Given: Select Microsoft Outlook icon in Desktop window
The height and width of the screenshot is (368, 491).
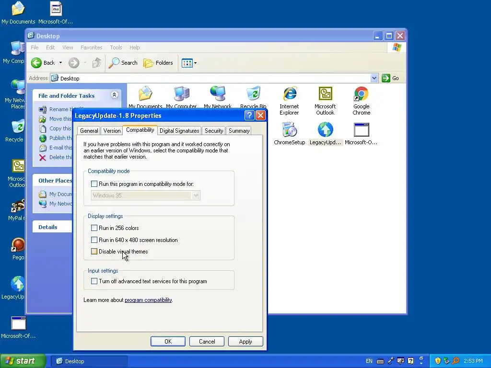Looking at the screenshot, I should click(325, 101).
